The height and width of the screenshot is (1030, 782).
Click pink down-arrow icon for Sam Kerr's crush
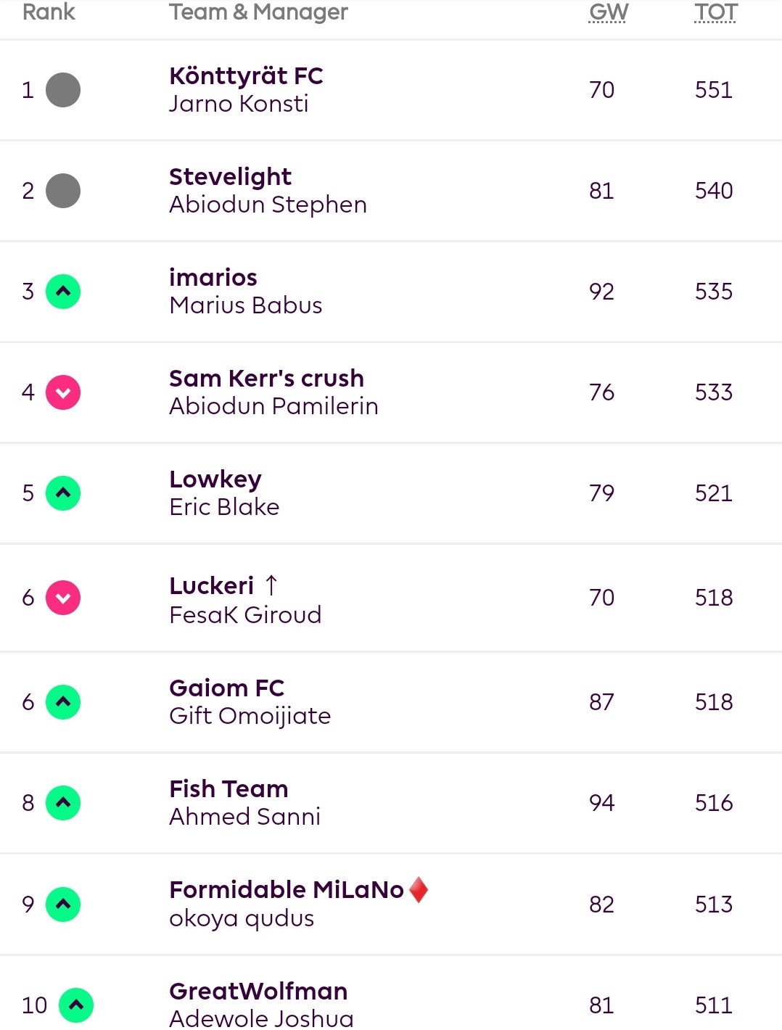(63, 392)
